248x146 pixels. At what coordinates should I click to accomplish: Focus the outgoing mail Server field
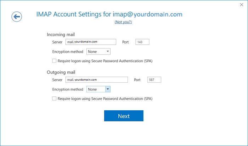[x=97, y=80]
